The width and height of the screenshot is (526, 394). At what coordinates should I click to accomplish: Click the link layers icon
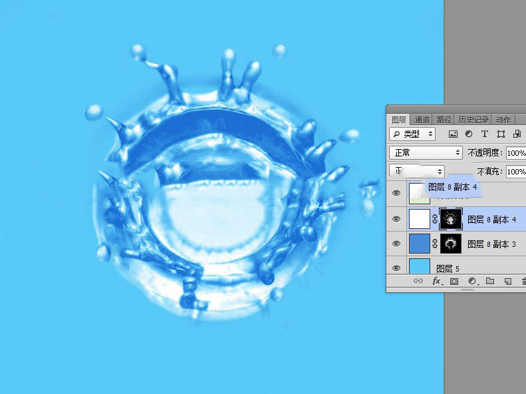[x=418, y=282]
